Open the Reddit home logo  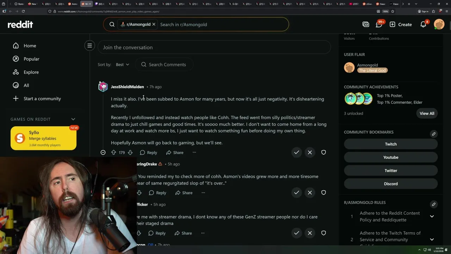pyautogui.click(x=20, y=24)
